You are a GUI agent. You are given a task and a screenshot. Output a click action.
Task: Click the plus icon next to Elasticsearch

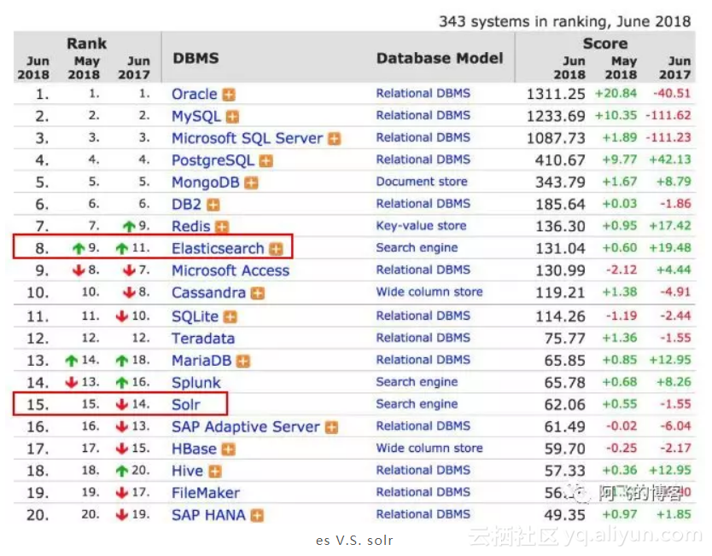pyautogui.click(x=276, y=249)
